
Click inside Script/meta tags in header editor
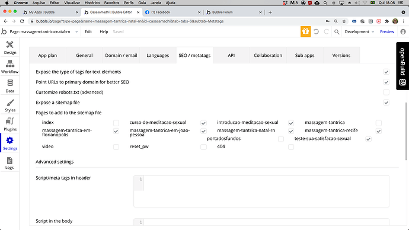[261, 191]
